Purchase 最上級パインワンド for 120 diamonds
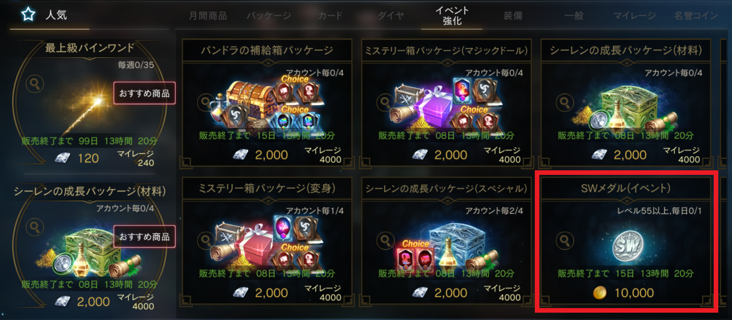The width and height of the screenshot is (732, 320). click(77, 158)
